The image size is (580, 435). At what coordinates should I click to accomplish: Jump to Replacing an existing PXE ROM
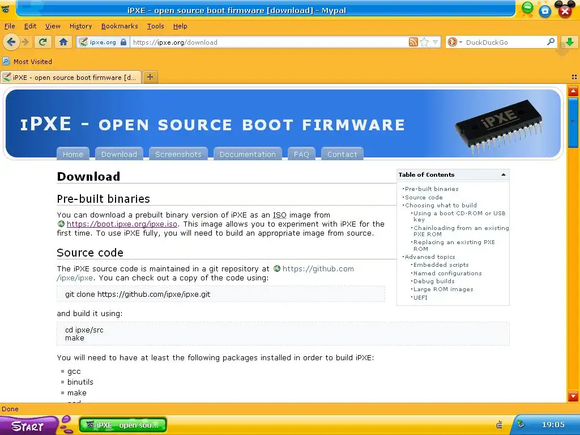tap(454, 245)
